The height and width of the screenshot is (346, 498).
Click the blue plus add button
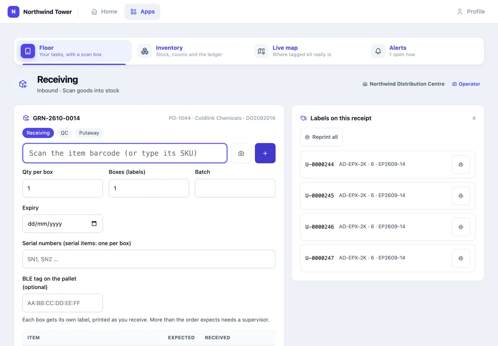(265, 153)
